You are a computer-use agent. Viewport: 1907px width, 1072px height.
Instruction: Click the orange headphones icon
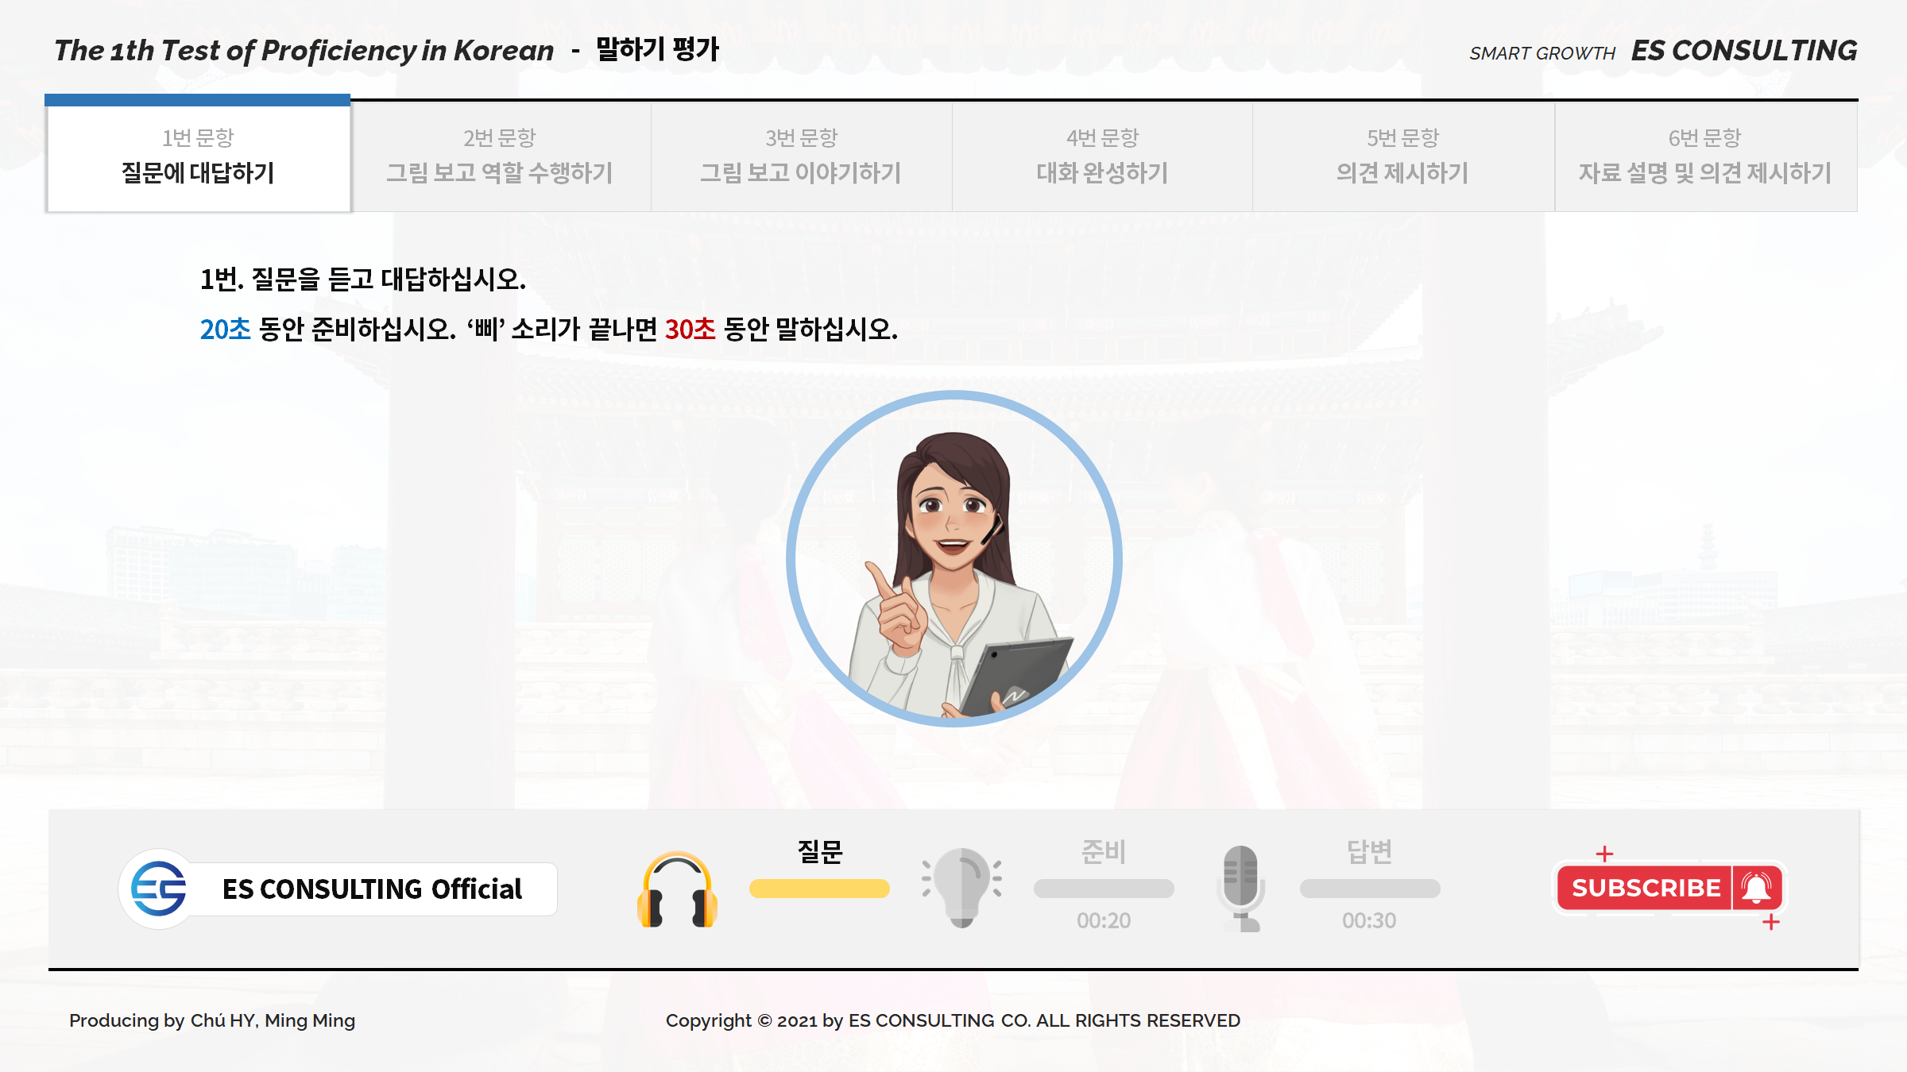pos(677,889)
